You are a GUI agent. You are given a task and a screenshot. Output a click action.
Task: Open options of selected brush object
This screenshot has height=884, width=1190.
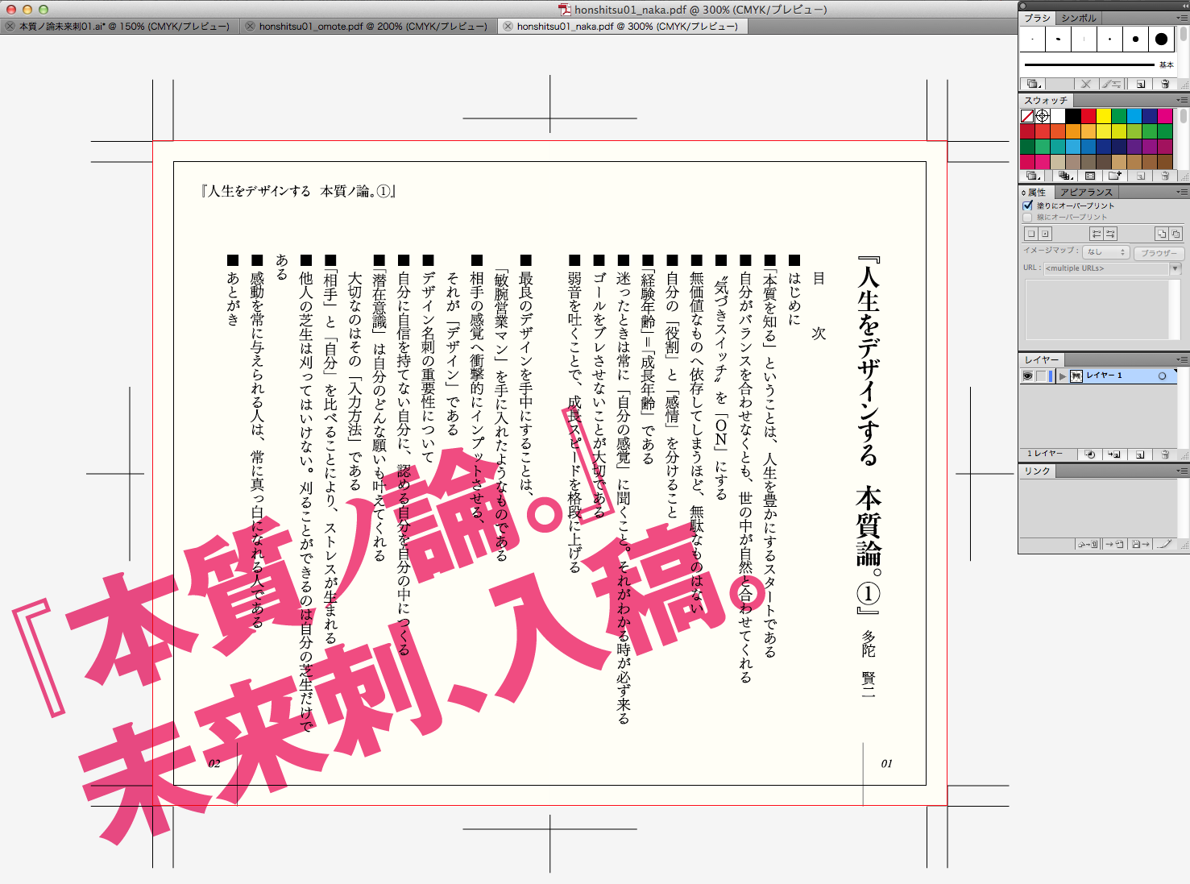point(1112,84)
